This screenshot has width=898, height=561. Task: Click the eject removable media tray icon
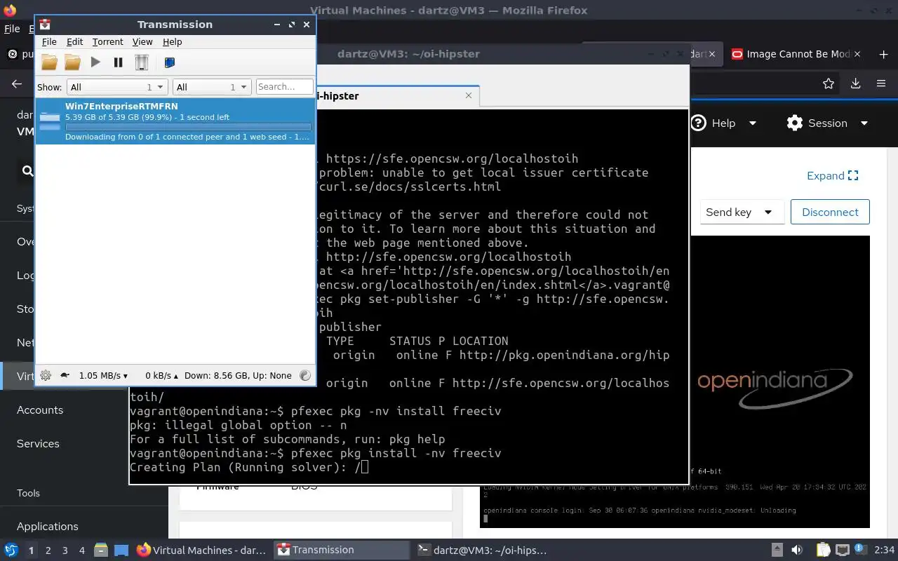777,550
